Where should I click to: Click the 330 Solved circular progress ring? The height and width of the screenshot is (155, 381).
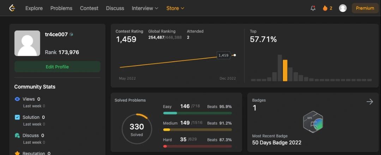[137, 129]
